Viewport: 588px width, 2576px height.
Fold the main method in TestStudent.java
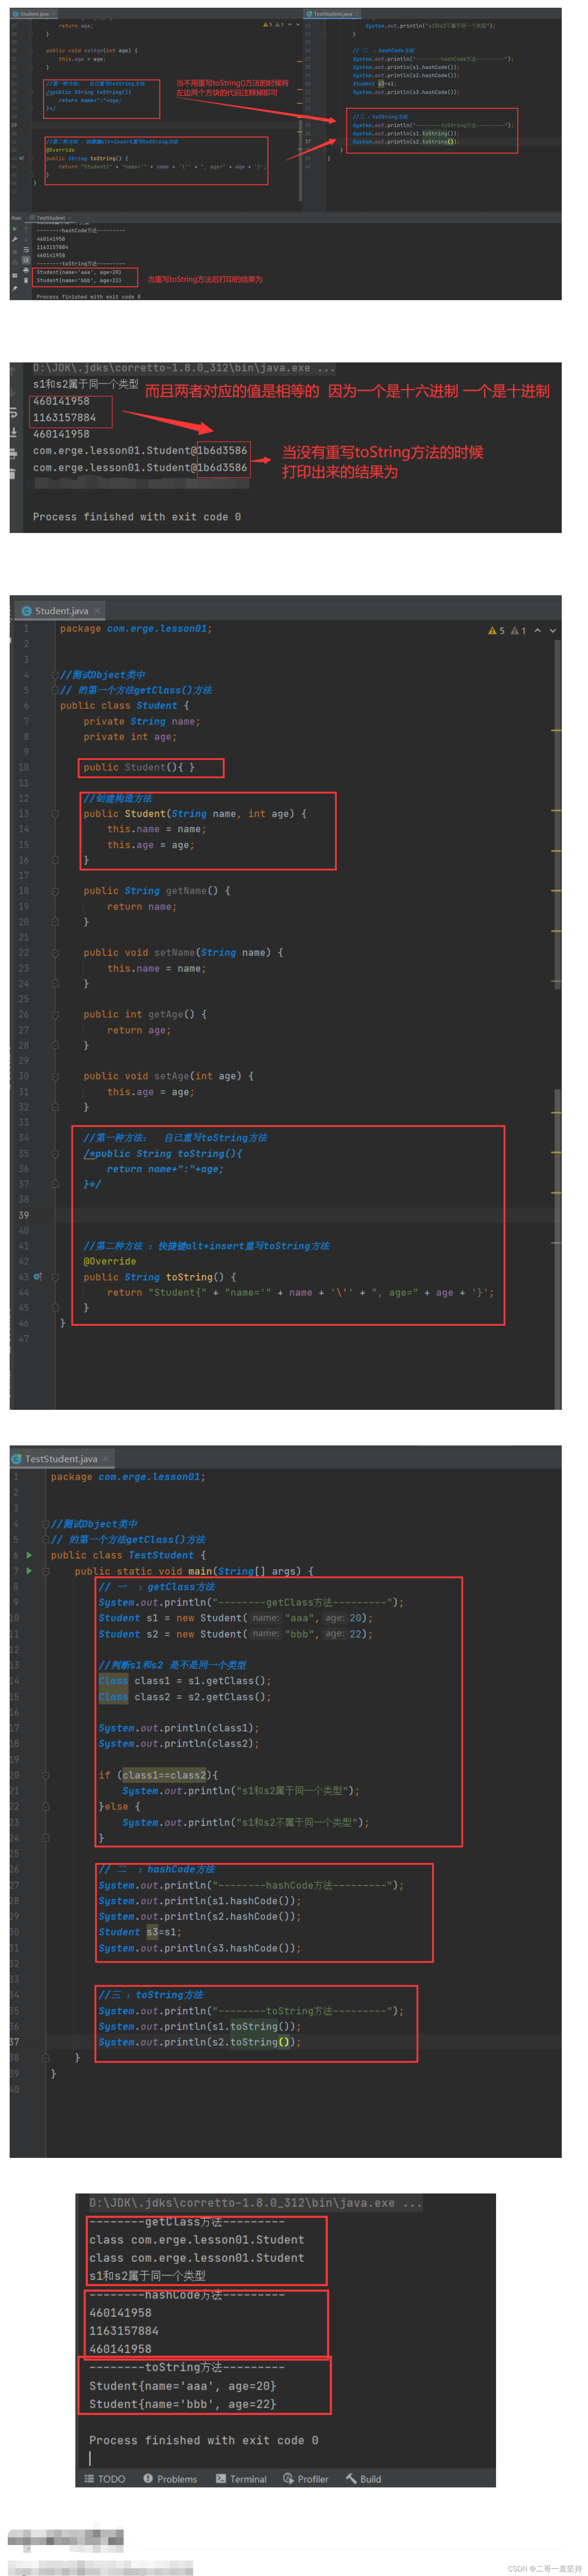coord(46,1571)
